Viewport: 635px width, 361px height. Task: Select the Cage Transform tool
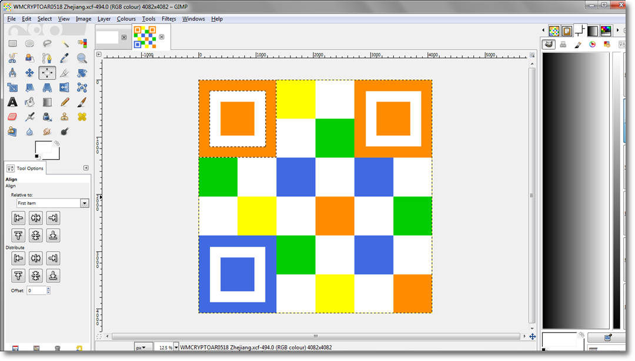(x=82, y=87)
